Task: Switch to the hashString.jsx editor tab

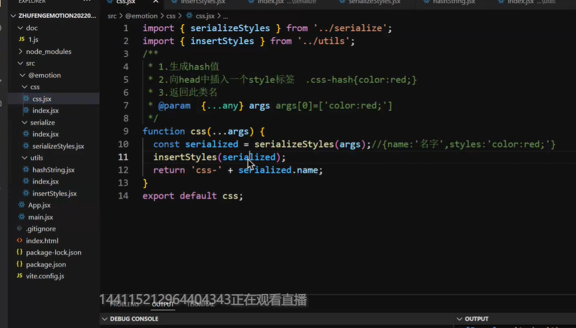Action: click(x=453, y=2)
